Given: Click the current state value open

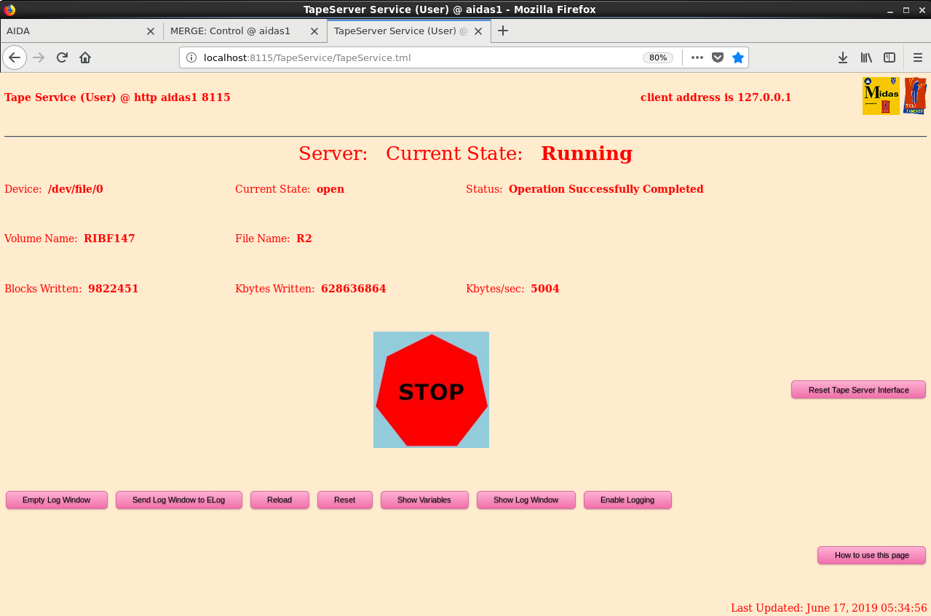Looking at the screenshot, I should coord(330,189).
